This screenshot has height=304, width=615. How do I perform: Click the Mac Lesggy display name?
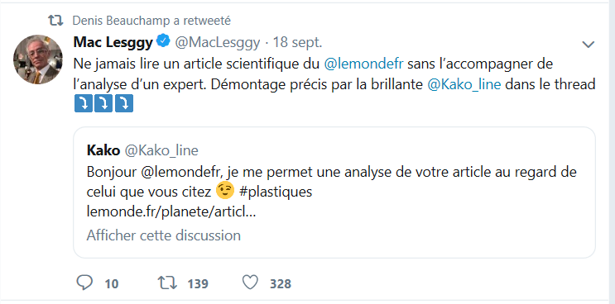click(113, 42)
